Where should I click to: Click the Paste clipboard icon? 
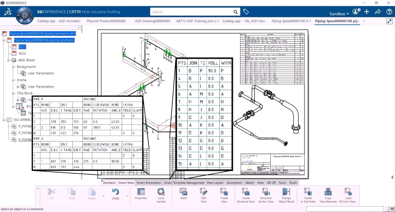92,192
